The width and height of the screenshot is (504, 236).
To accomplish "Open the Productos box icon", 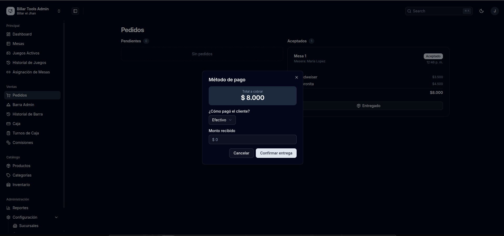I will pyautogui.click(x=8, y=166).
